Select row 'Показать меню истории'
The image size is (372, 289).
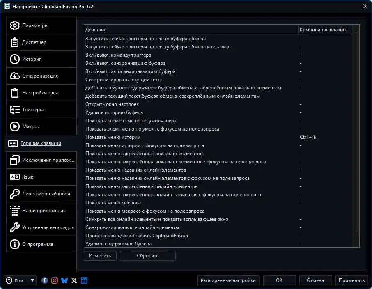(x=218, y=137)
